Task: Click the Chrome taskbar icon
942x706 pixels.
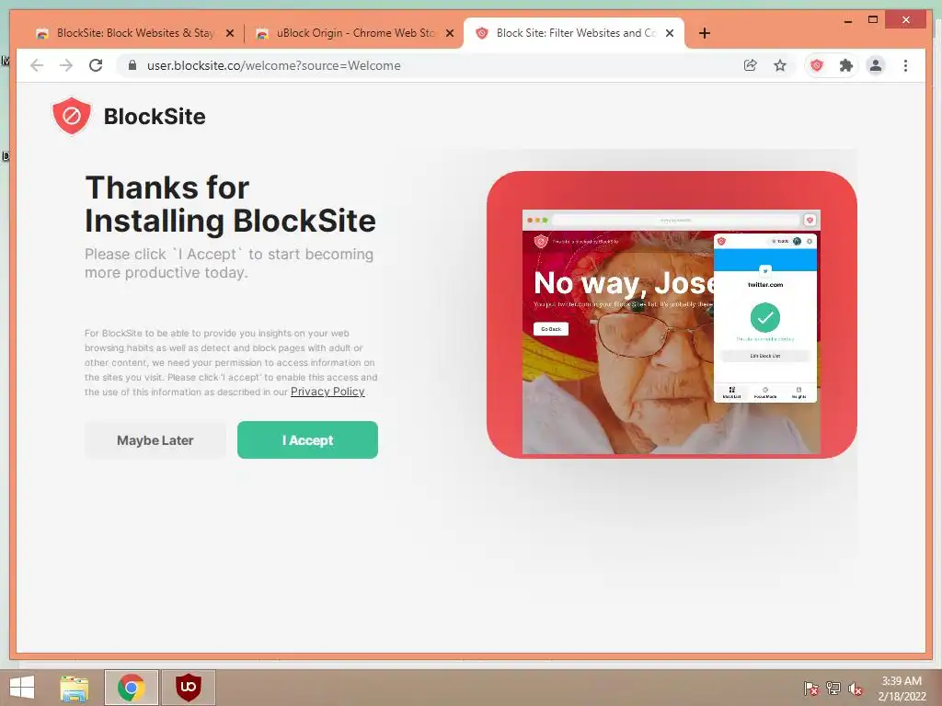Action: (131, 688)
